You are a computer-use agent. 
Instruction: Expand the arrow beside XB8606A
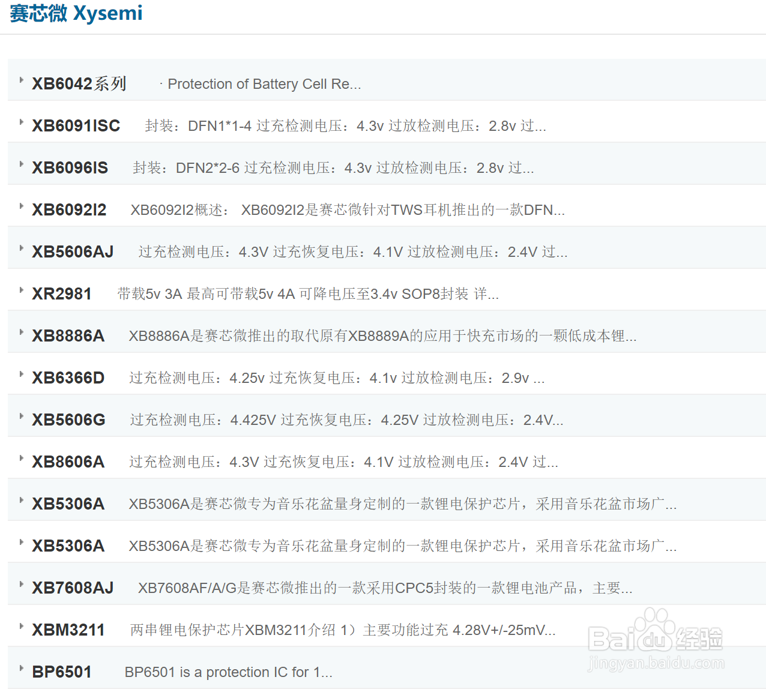pos(21,458)
